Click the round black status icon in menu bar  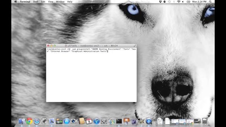coord(165,2)
